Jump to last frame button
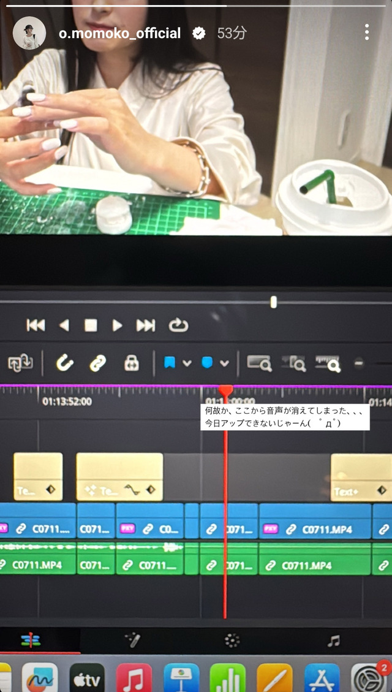This screenshot has height=692, width=392. (146, 325)
